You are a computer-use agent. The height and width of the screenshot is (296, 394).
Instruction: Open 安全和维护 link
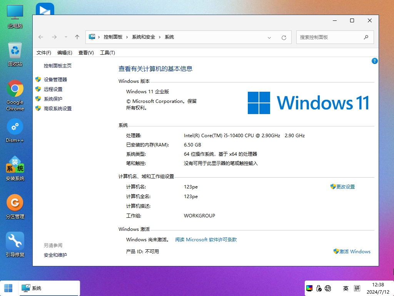[x=55, y=255]
